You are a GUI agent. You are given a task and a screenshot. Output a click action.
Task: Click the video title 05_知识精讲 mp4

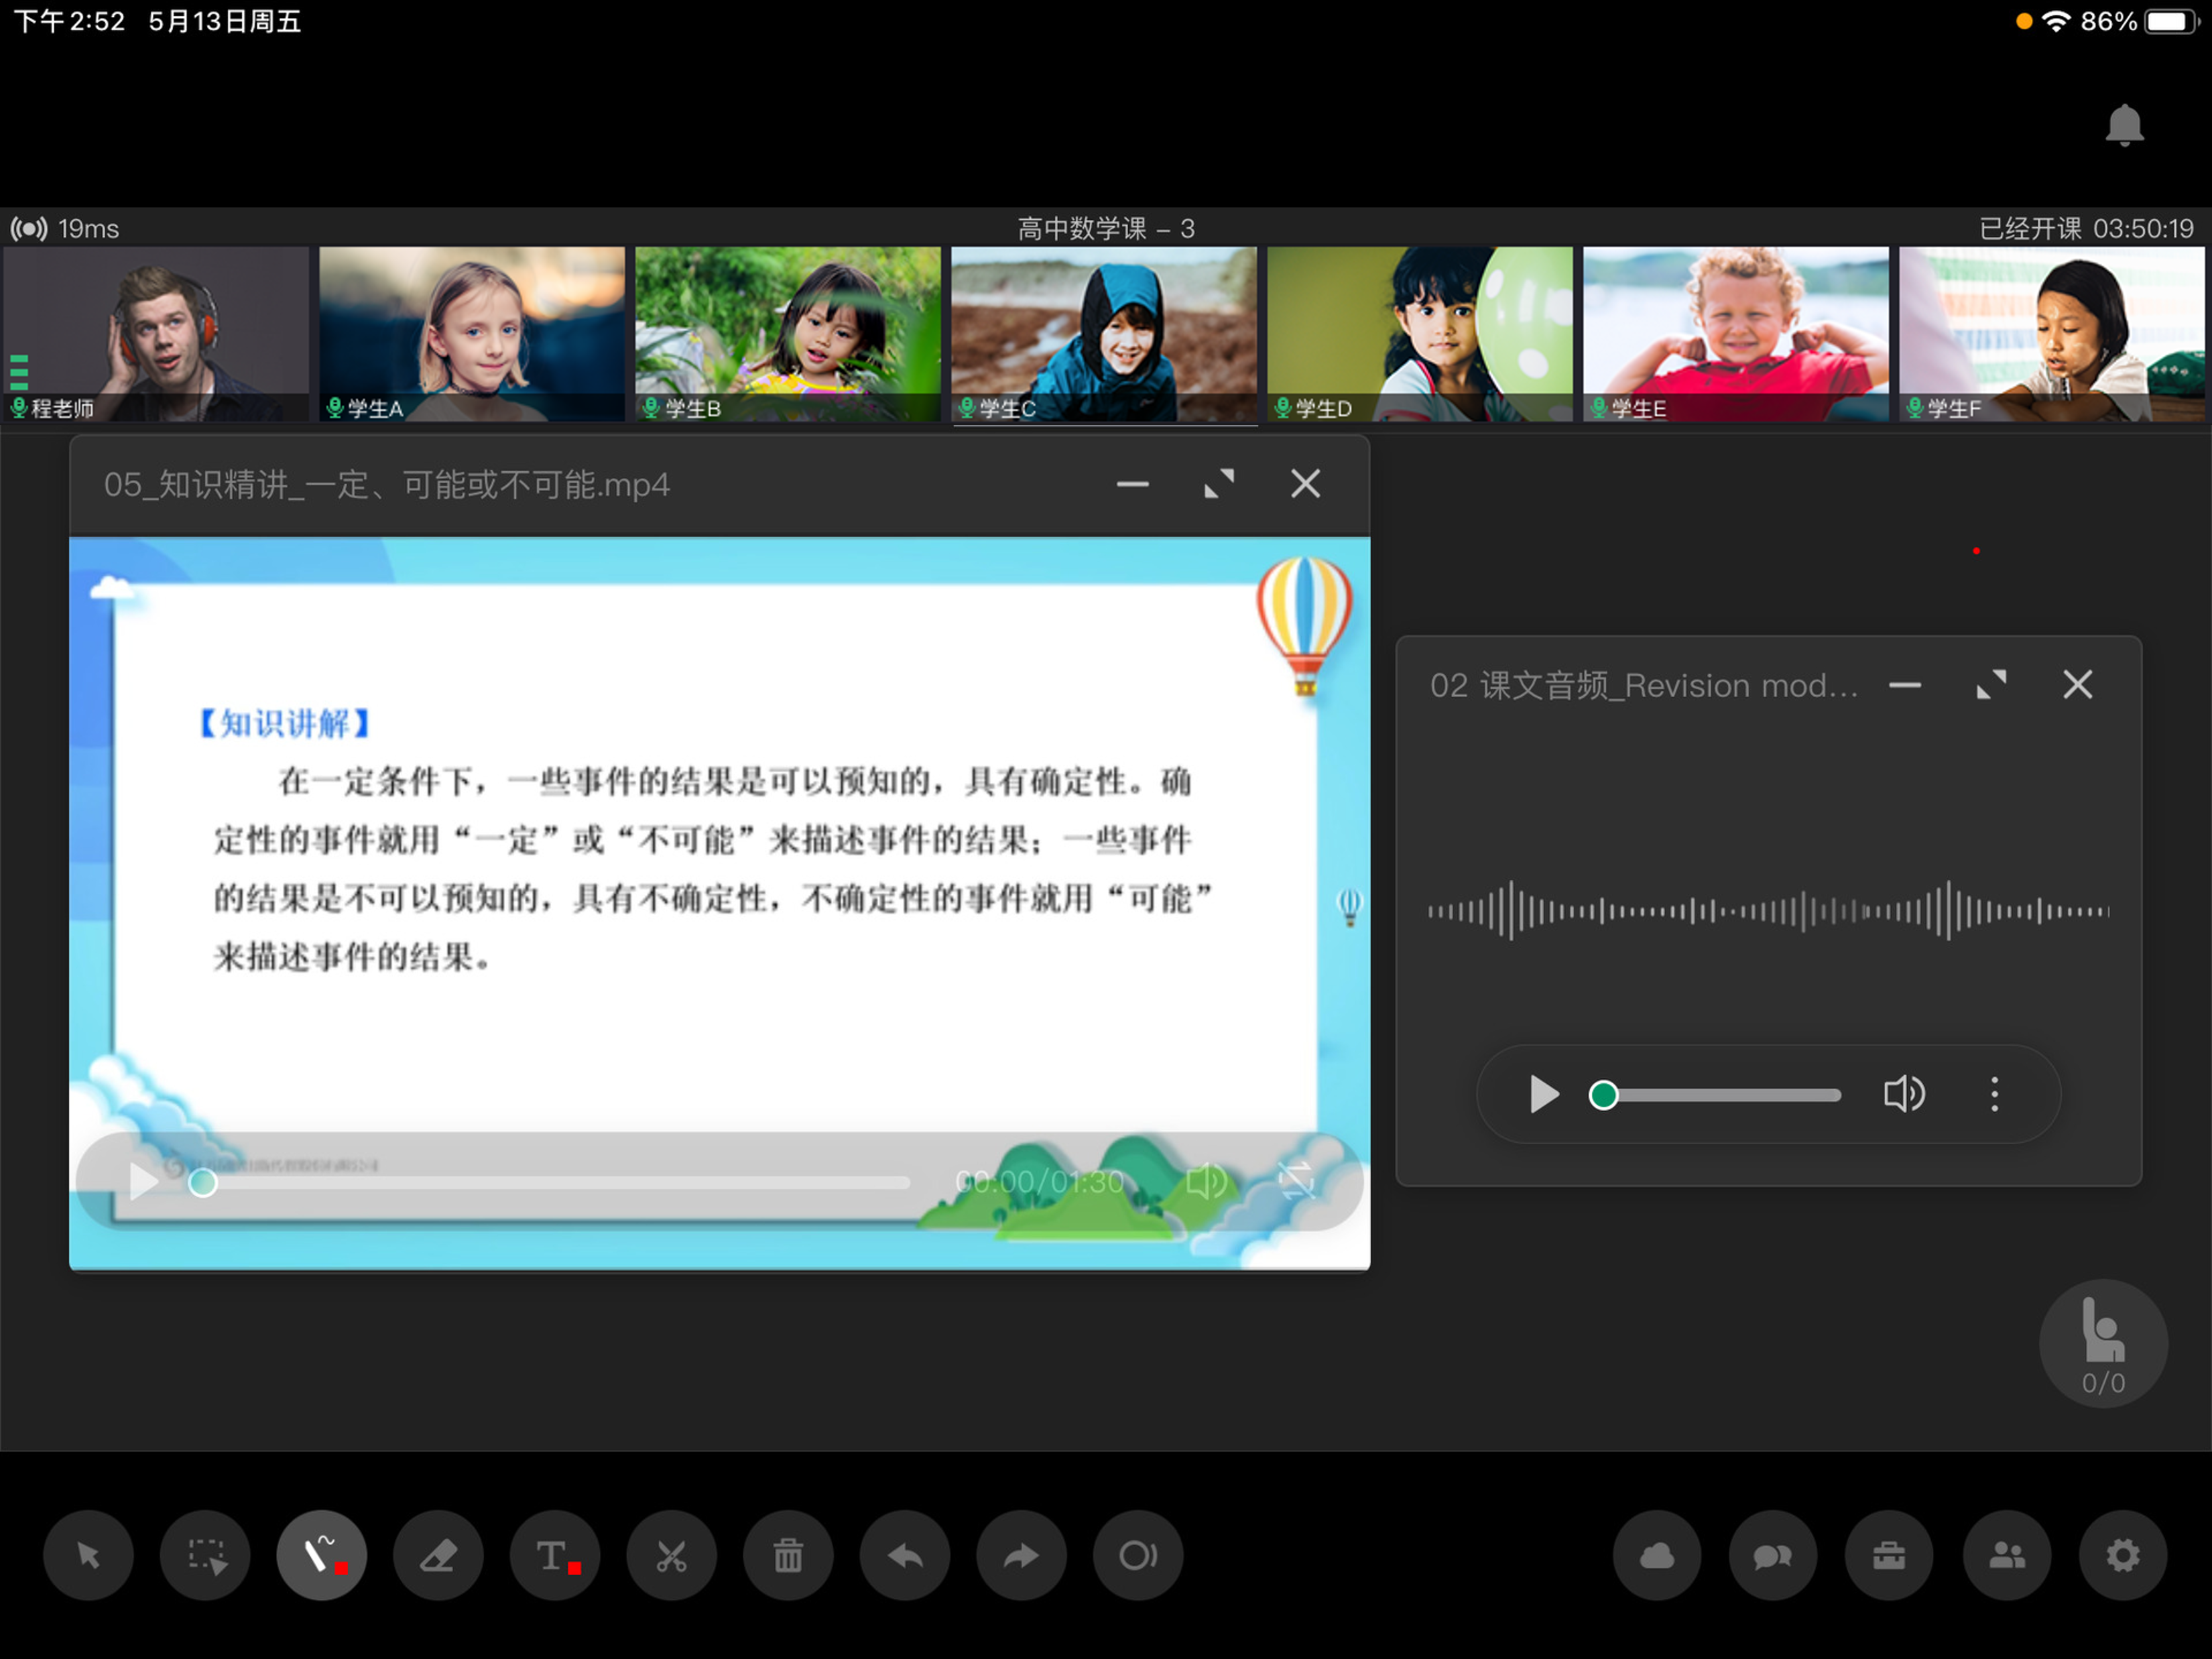pyautogui.click(x=387, y=485)
